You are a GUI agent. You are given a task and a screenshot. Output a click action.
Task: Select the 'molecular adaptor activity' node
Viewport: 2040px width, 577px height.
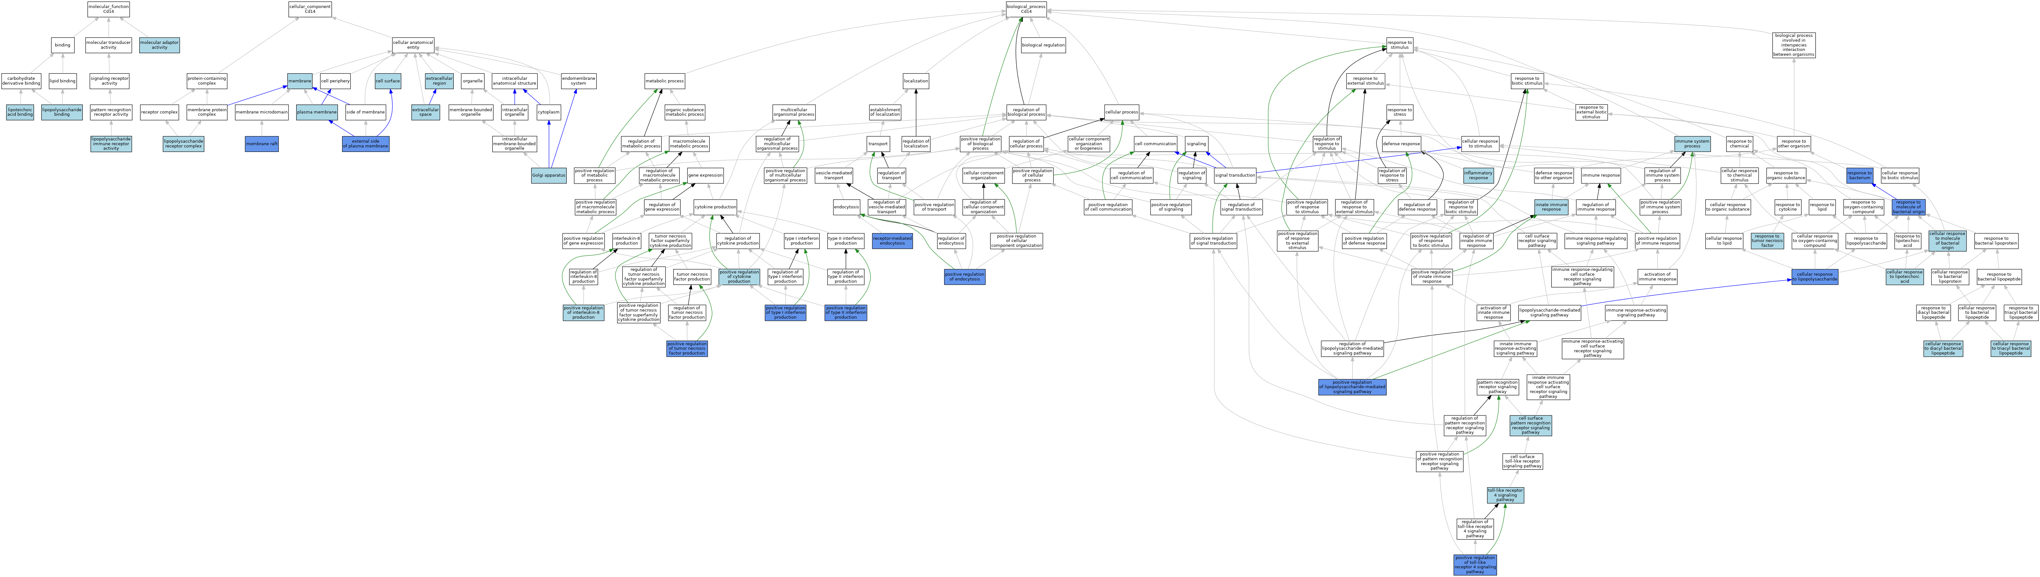pyautogui.click(x=159, y=45)
